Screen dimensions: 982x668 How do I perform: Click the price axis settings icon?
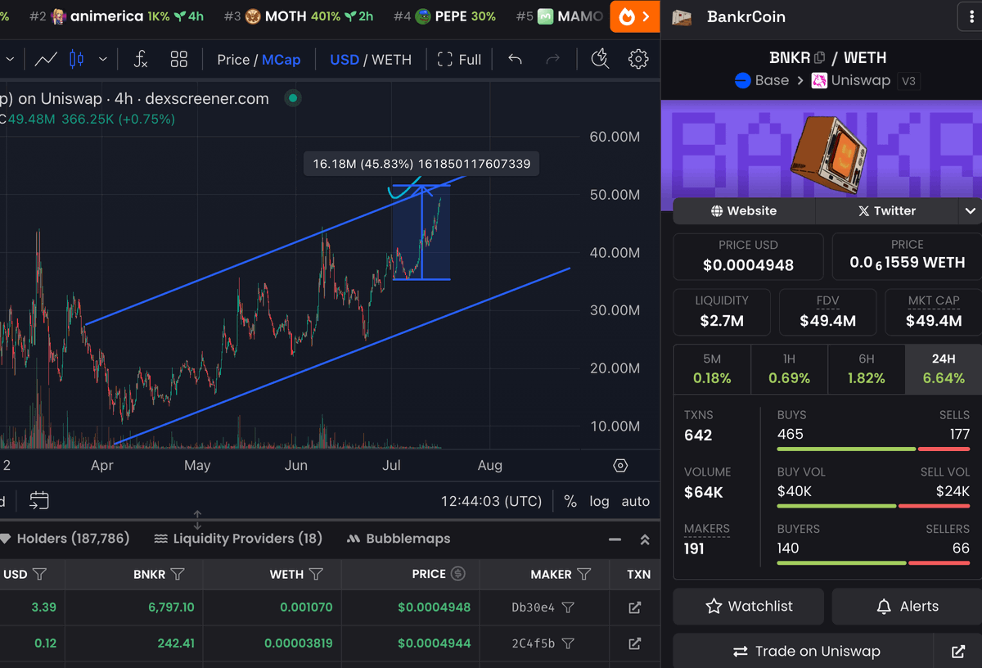620,465
